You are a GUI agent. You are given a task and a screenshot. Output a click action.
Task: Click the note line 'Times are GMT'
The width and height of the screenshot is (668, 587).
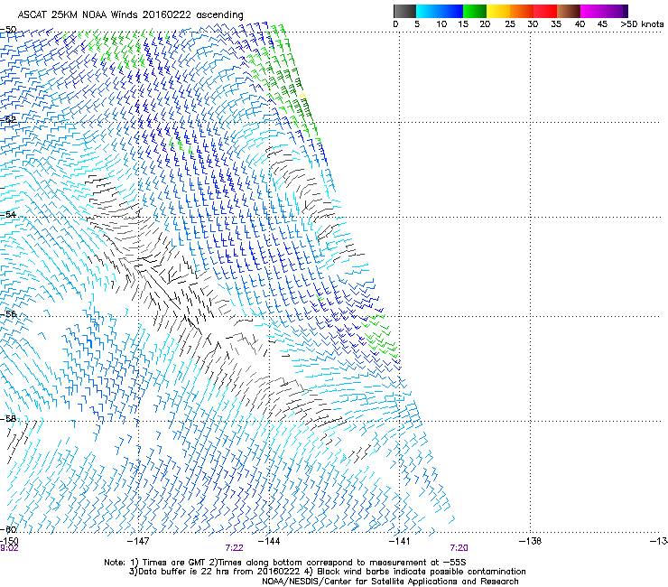175,563
